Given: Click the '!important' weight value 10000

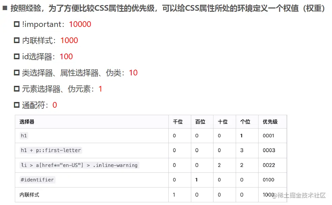Looking at the screenshot, I should [x=80, y=24].
